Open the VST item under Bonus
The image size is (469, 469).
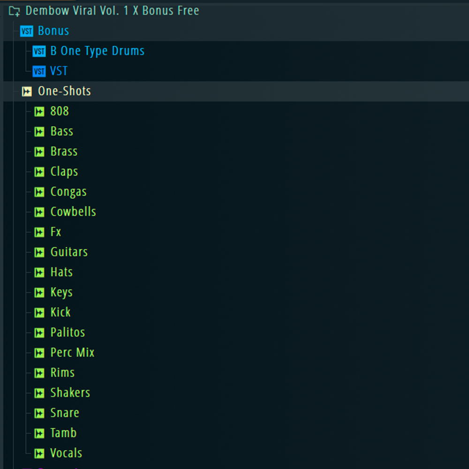59,71
